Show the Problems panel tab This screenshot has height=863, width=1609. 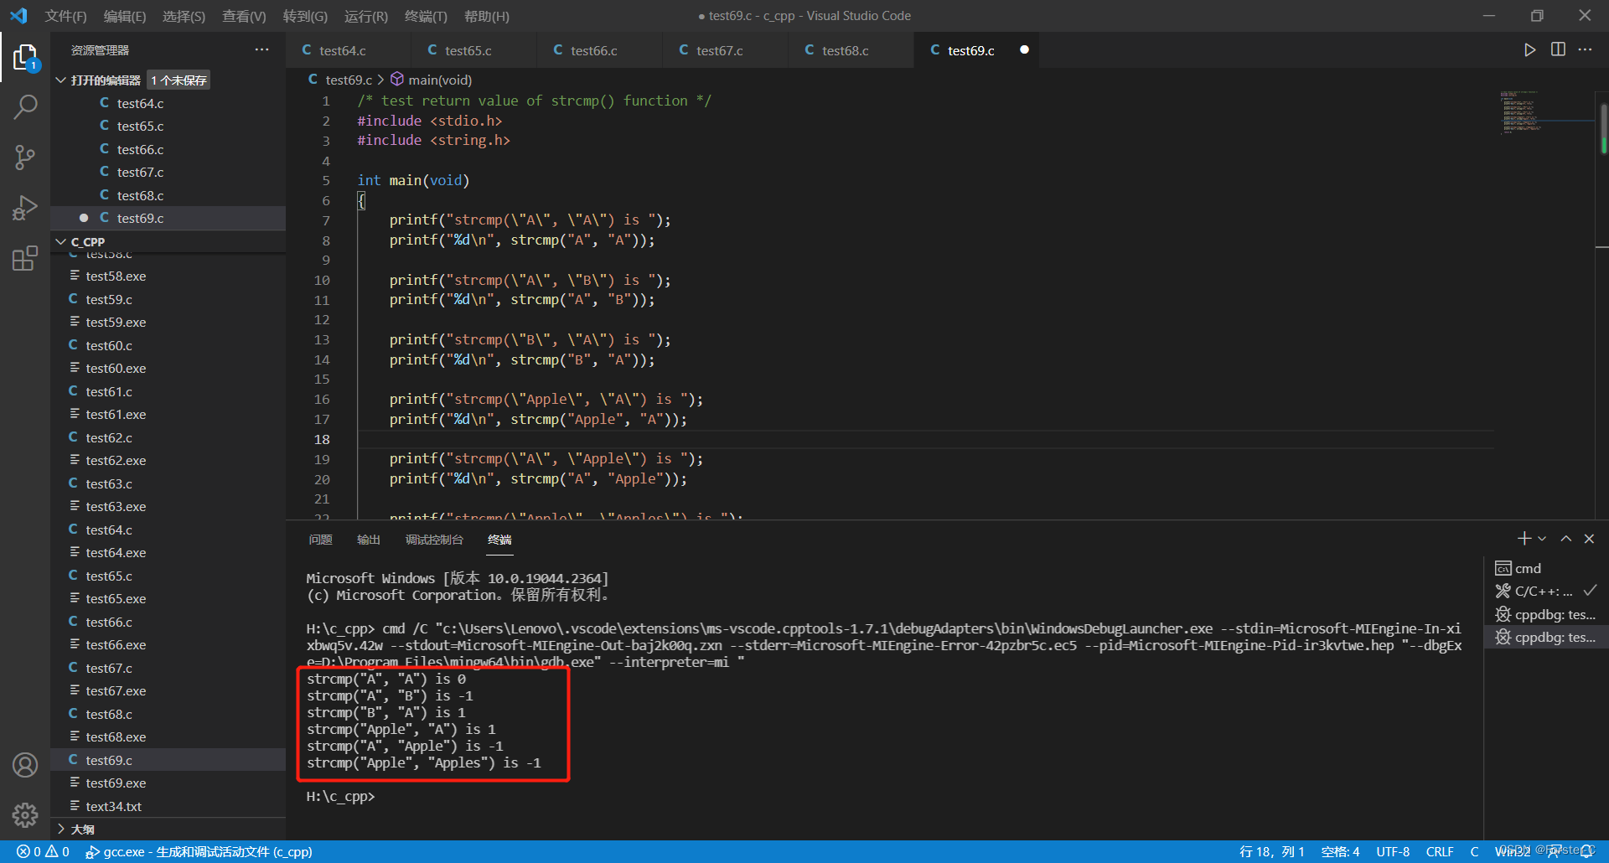320,540
